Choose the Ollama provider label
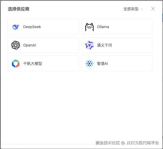This screenshot has height=149, width=163. [x=103, y=27]
